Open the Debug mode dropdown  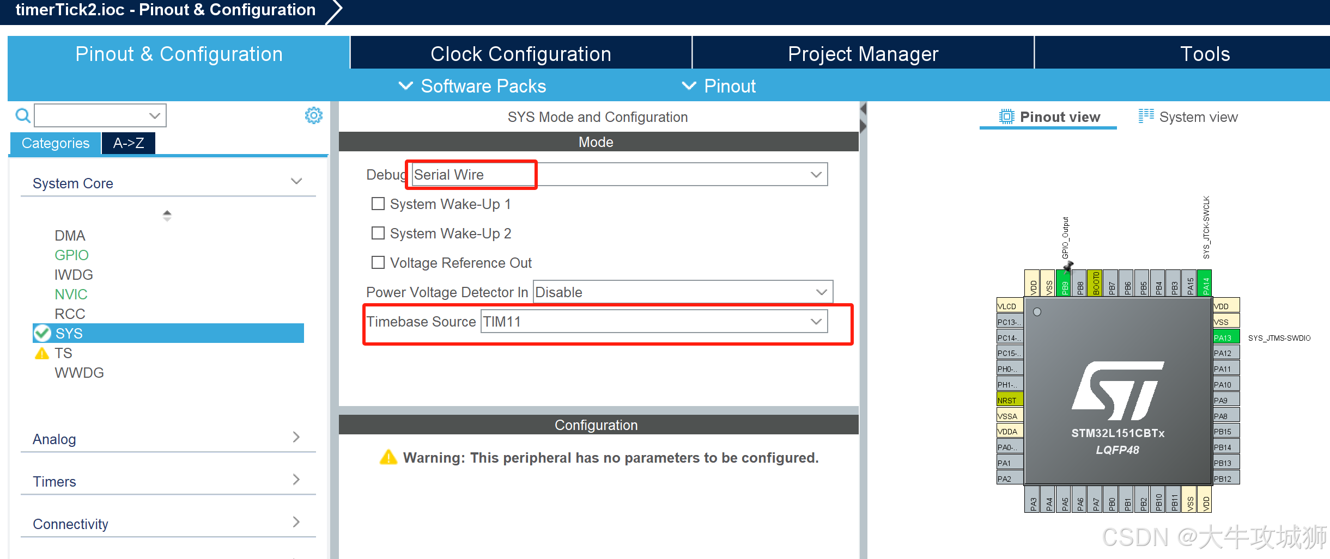coord(620,175)
